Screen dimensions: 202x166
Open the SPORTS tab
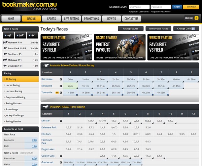coord(52,19)
